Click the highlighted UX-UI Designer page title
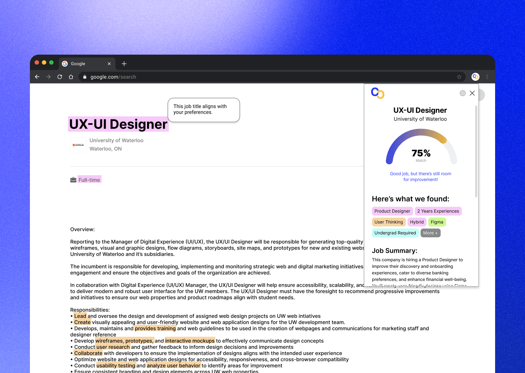The image size is (525, 373). (x=118, y=124)
